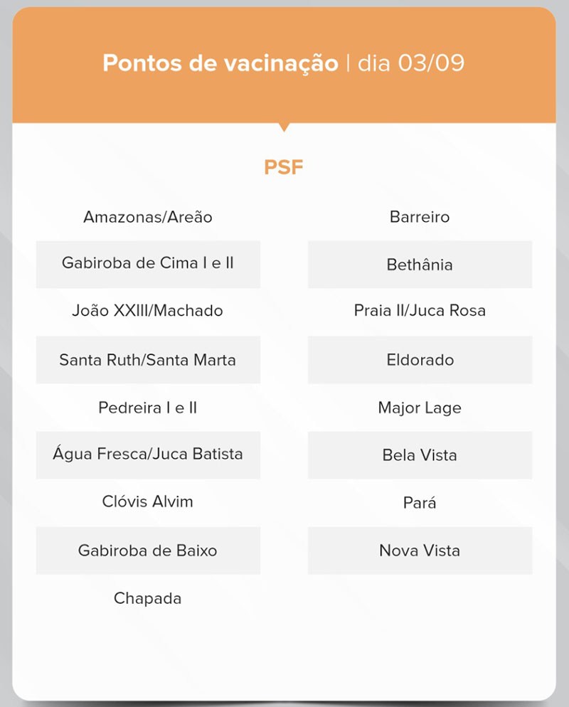Select the Bethânia row

tap(420, 265)
